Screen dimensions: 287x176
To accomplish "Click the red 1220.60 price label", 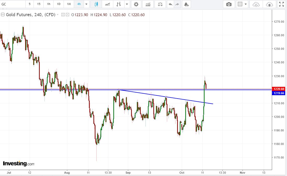I will pos(279,89).
